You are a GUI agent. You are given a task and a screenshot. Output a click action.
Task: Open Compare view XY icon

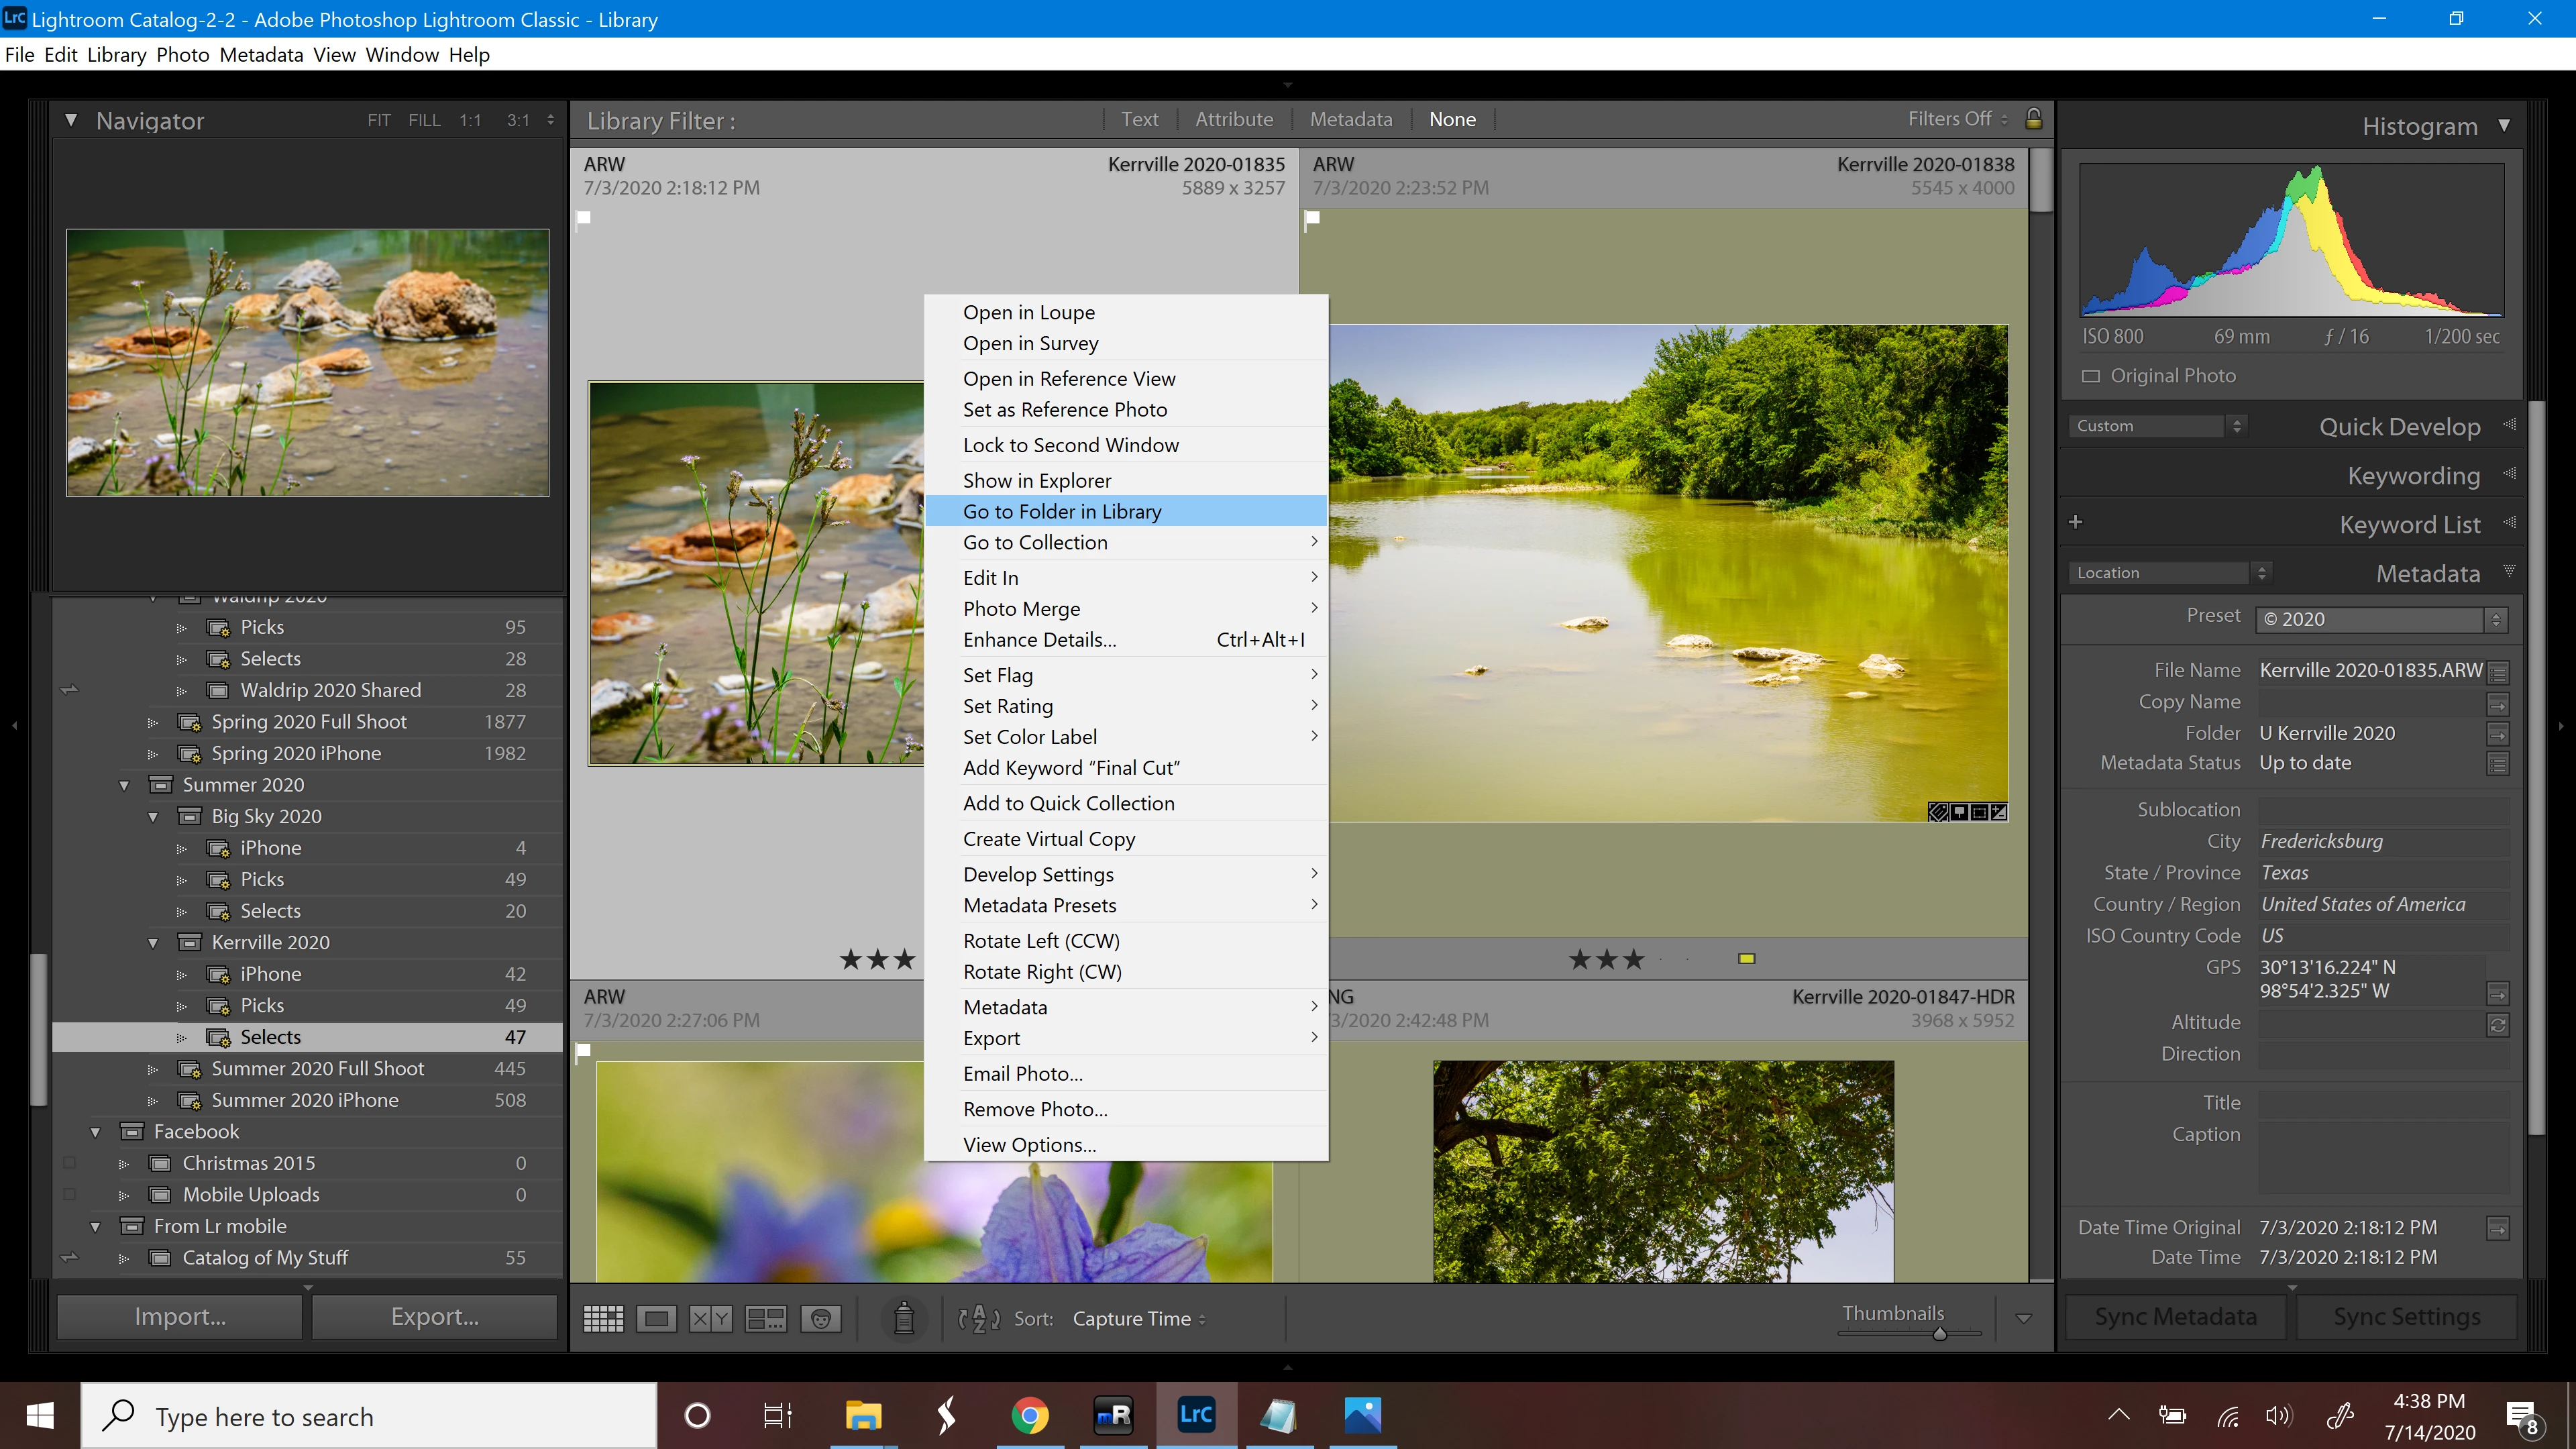tap(710, 1318)
